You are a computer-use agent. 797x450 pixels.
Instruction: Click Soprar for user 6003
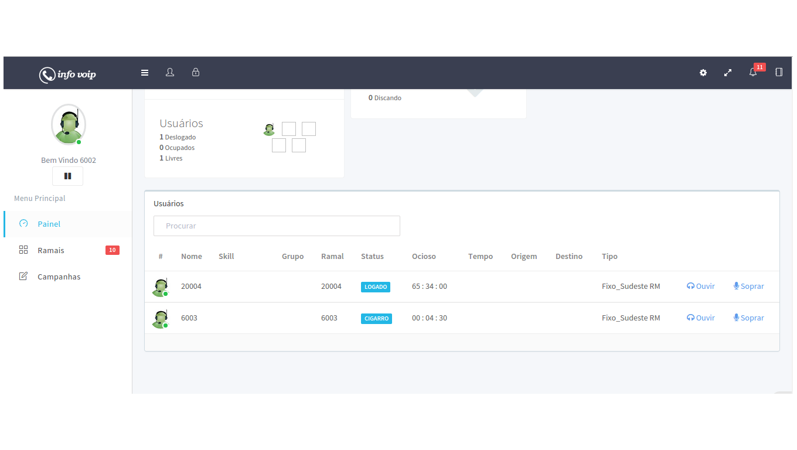coord(748,318)
